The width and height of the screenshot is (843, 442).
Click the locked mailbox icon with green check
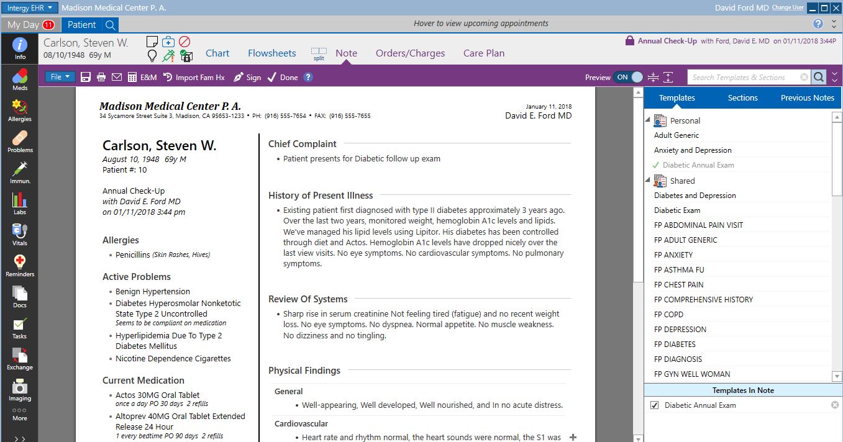[186, 56]
